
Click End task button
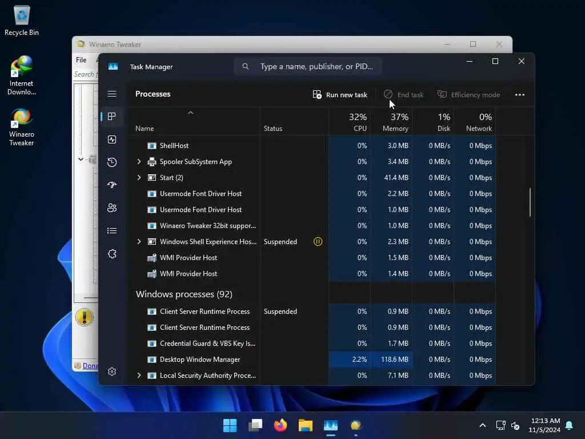pyautogui.click(x=404, y=94)
